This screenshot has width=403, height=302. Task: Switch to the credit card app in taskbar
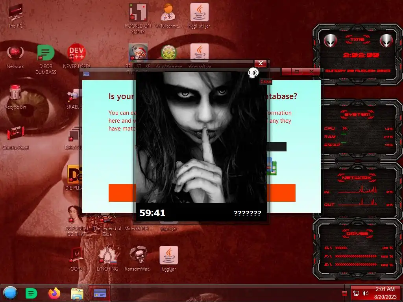100,293
